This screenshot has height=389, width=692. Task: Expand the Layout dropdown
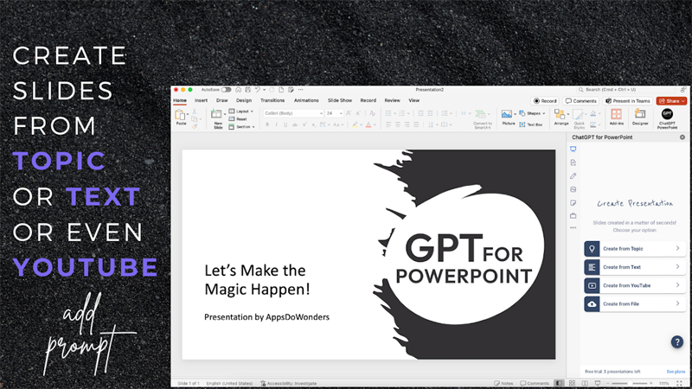(x=242, y=112)
